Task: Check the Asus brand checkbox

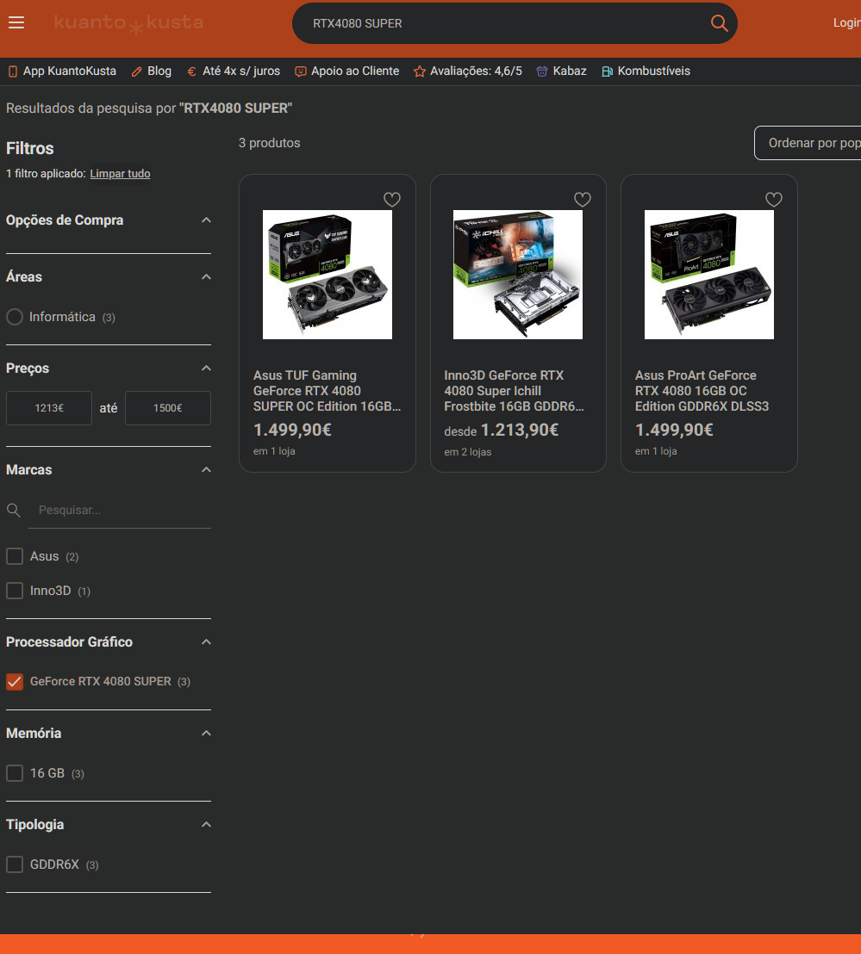Action: 15,556
